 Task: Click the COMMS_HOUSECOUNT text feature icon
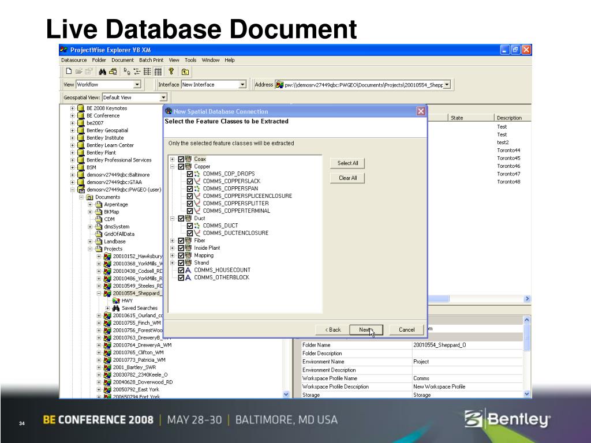[x=188, y=270]
